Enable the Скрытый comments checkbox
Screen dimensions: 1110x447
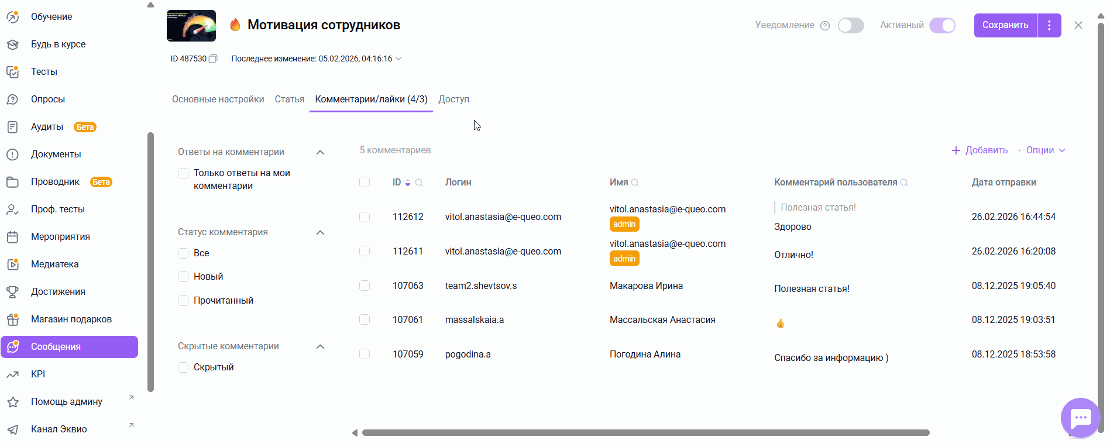tap(183, 367)
